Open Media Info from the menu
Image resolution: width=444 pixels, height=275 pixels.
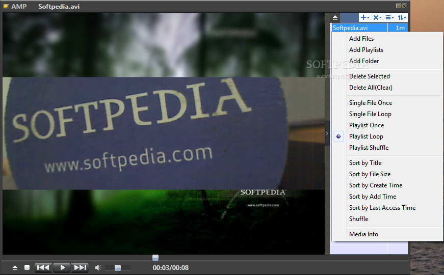pos(363,234)
